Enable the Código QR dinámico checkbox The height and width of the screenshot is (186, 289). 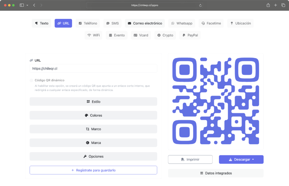[x=31, y=80]
